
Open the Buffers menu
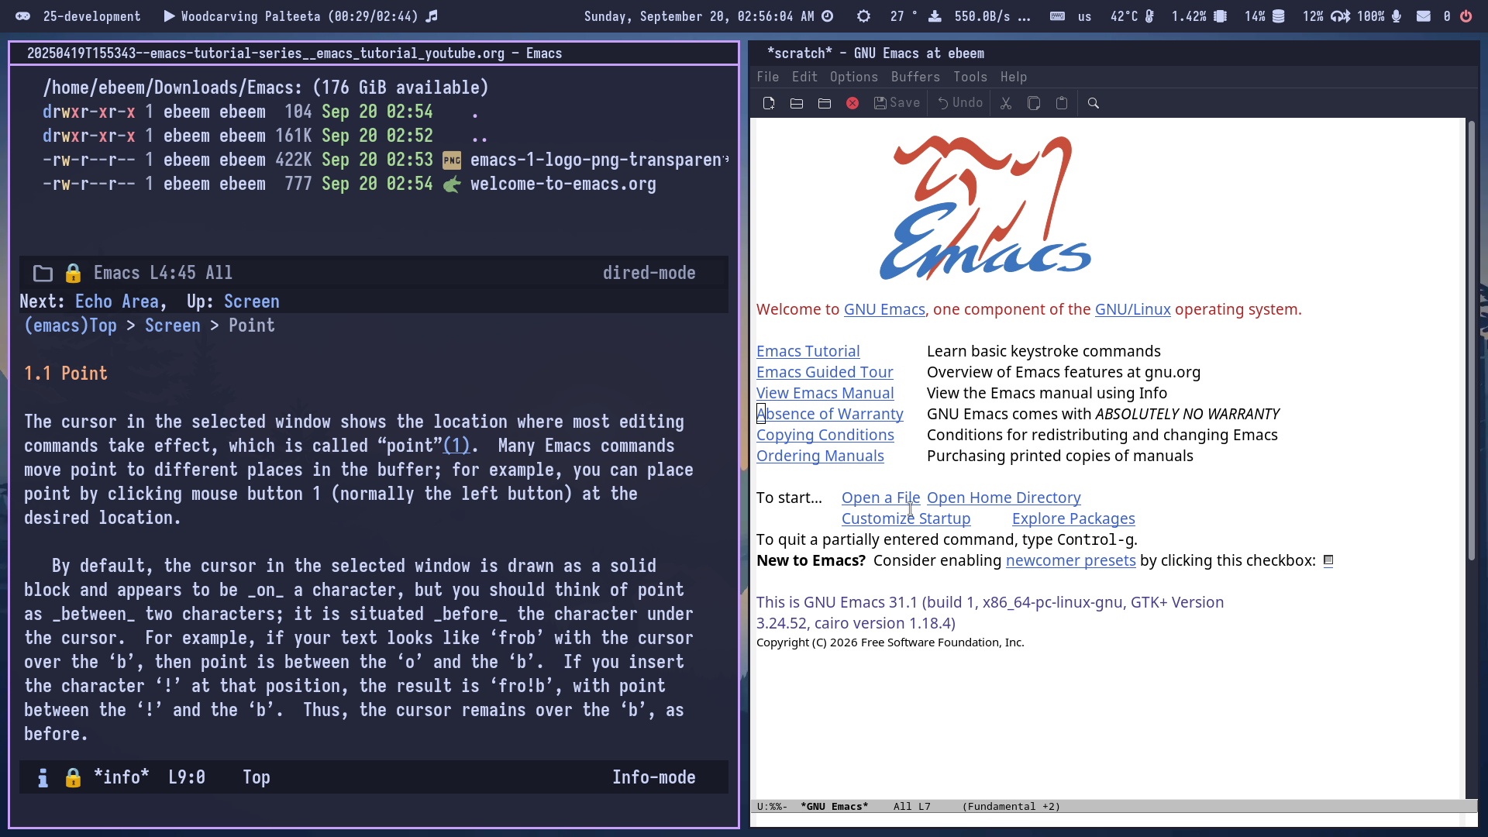click(x=915, y=77)
